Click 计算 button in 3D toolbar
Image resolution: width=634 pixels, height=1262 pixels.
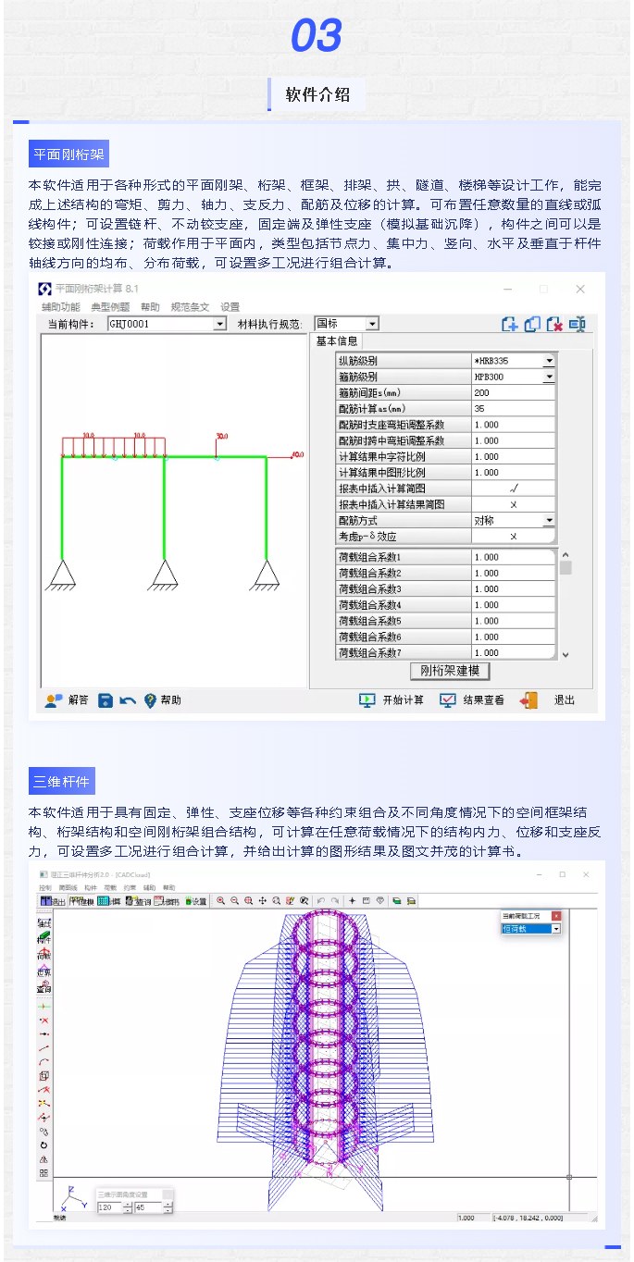click(x=110, y=900)
